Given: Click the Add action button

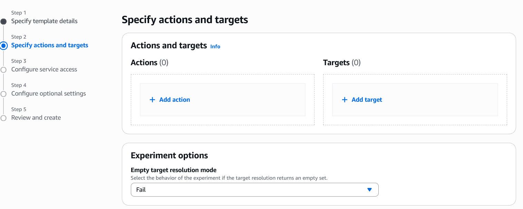Looking at the screenshot, I should pos(170,99).
